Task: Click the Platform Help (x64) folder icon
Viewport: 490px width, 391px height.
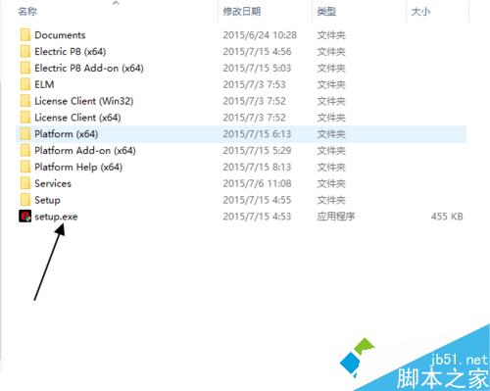Action: tap(25, 167)
